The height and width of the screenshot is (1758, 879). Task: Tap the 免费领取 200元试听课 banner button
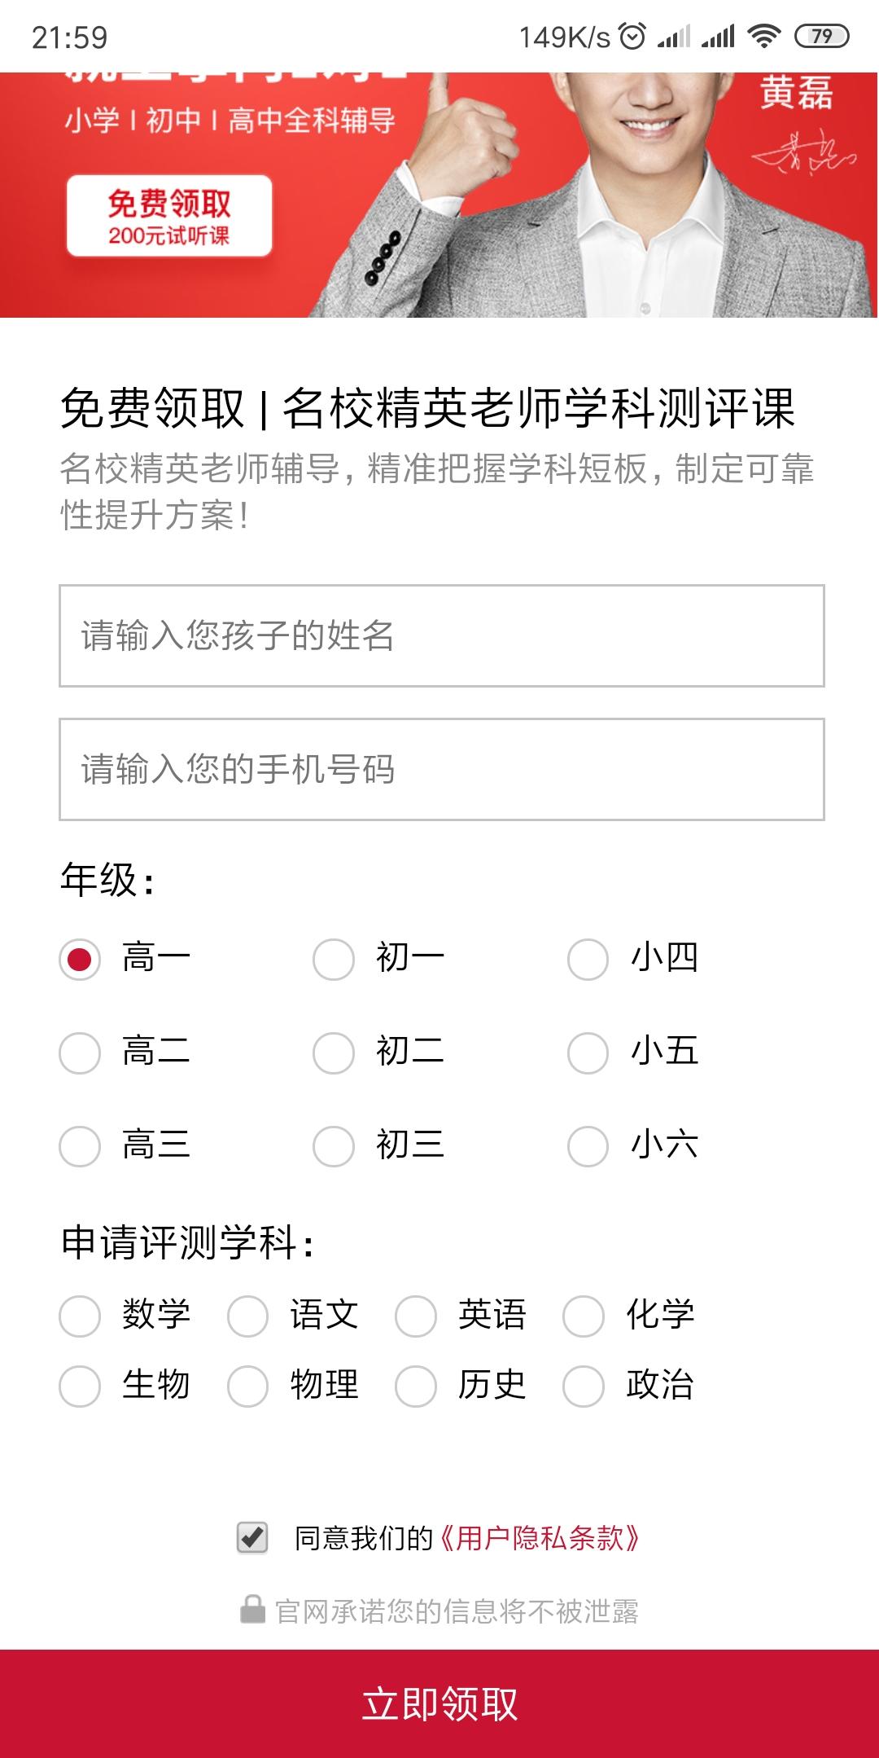click(169, 216)
